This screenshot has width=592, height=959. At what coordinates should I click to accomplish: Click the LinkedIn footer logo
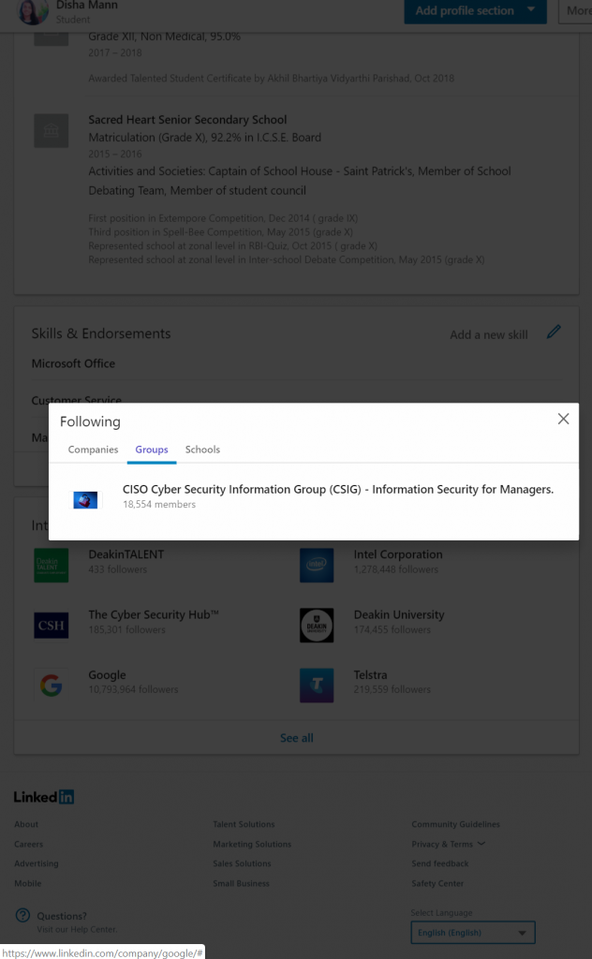(x=44, y=797)
